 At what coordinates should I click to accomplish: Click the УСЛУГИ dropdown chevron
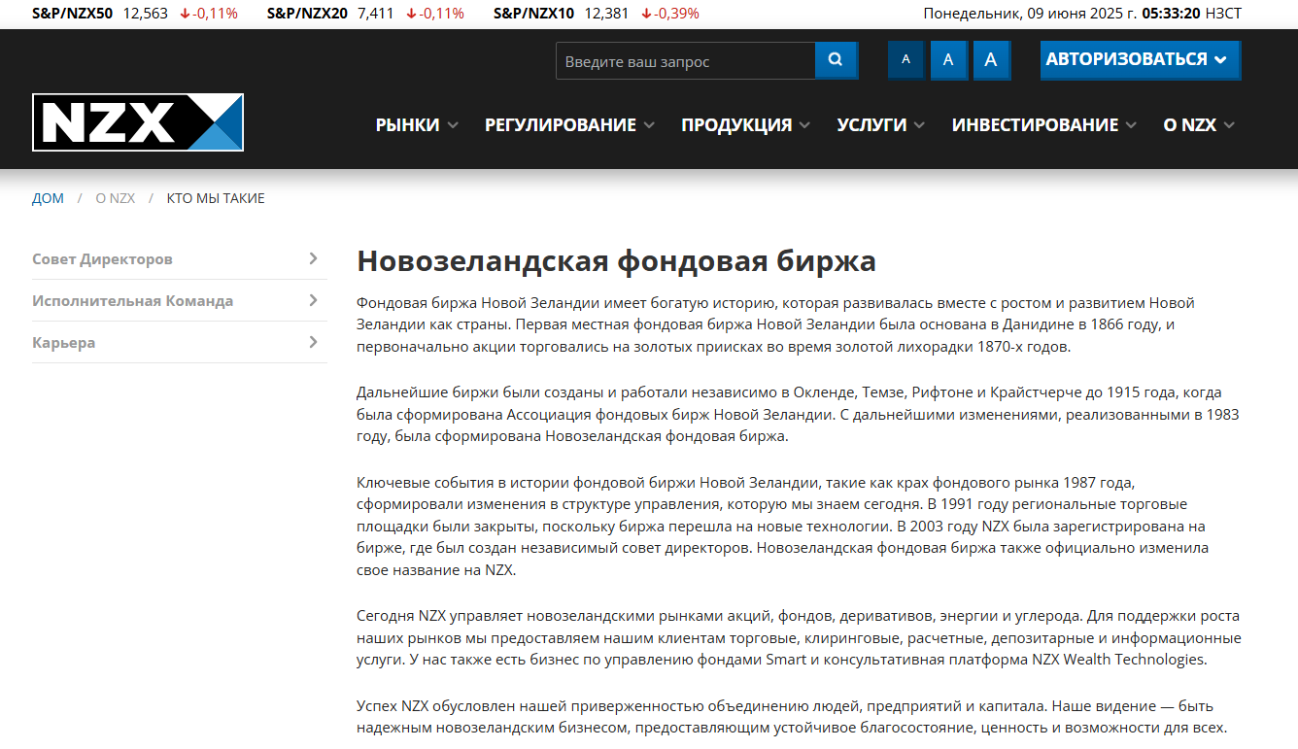(919, 125)
